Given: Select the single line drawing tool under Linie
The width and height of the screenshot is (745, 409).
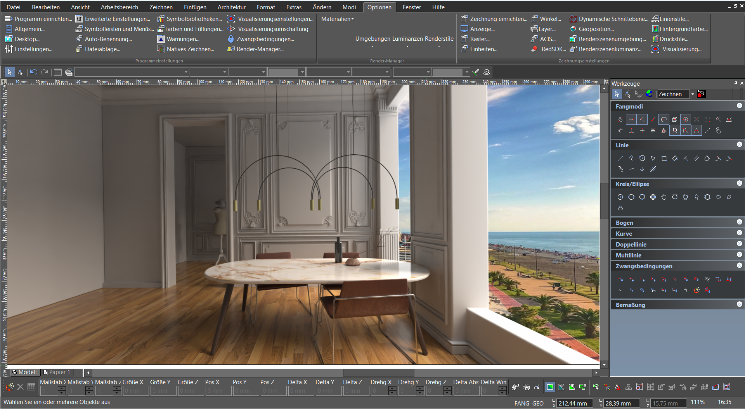Looking at the screenshot, I should pos(620,158).
